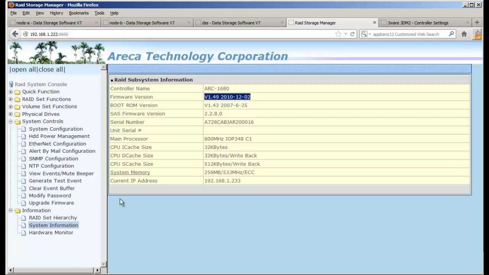Click sidebar vertical scrollbar down arrow
The image size is (489, 275).
coord(103,264)
